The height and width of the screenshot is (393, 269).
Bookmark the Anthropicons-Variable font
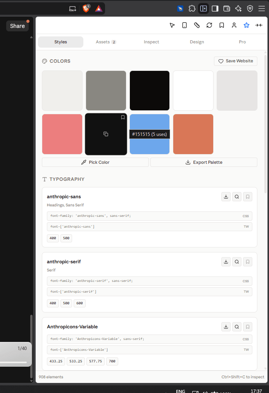[247, 326]
